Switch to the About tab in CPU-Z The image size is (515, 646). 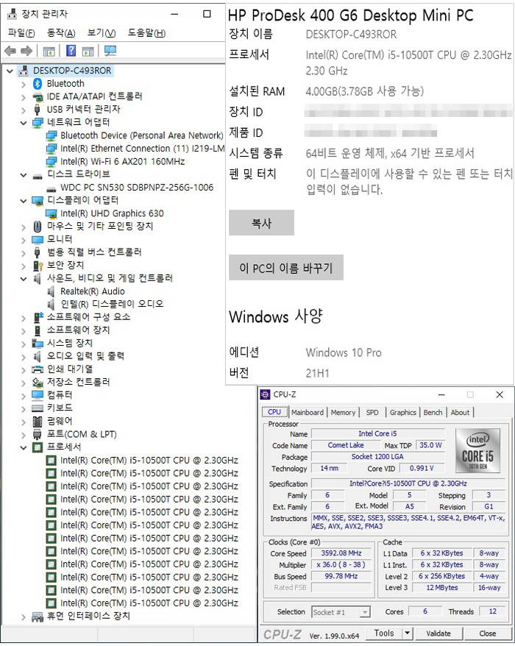(x=460, y=413)
